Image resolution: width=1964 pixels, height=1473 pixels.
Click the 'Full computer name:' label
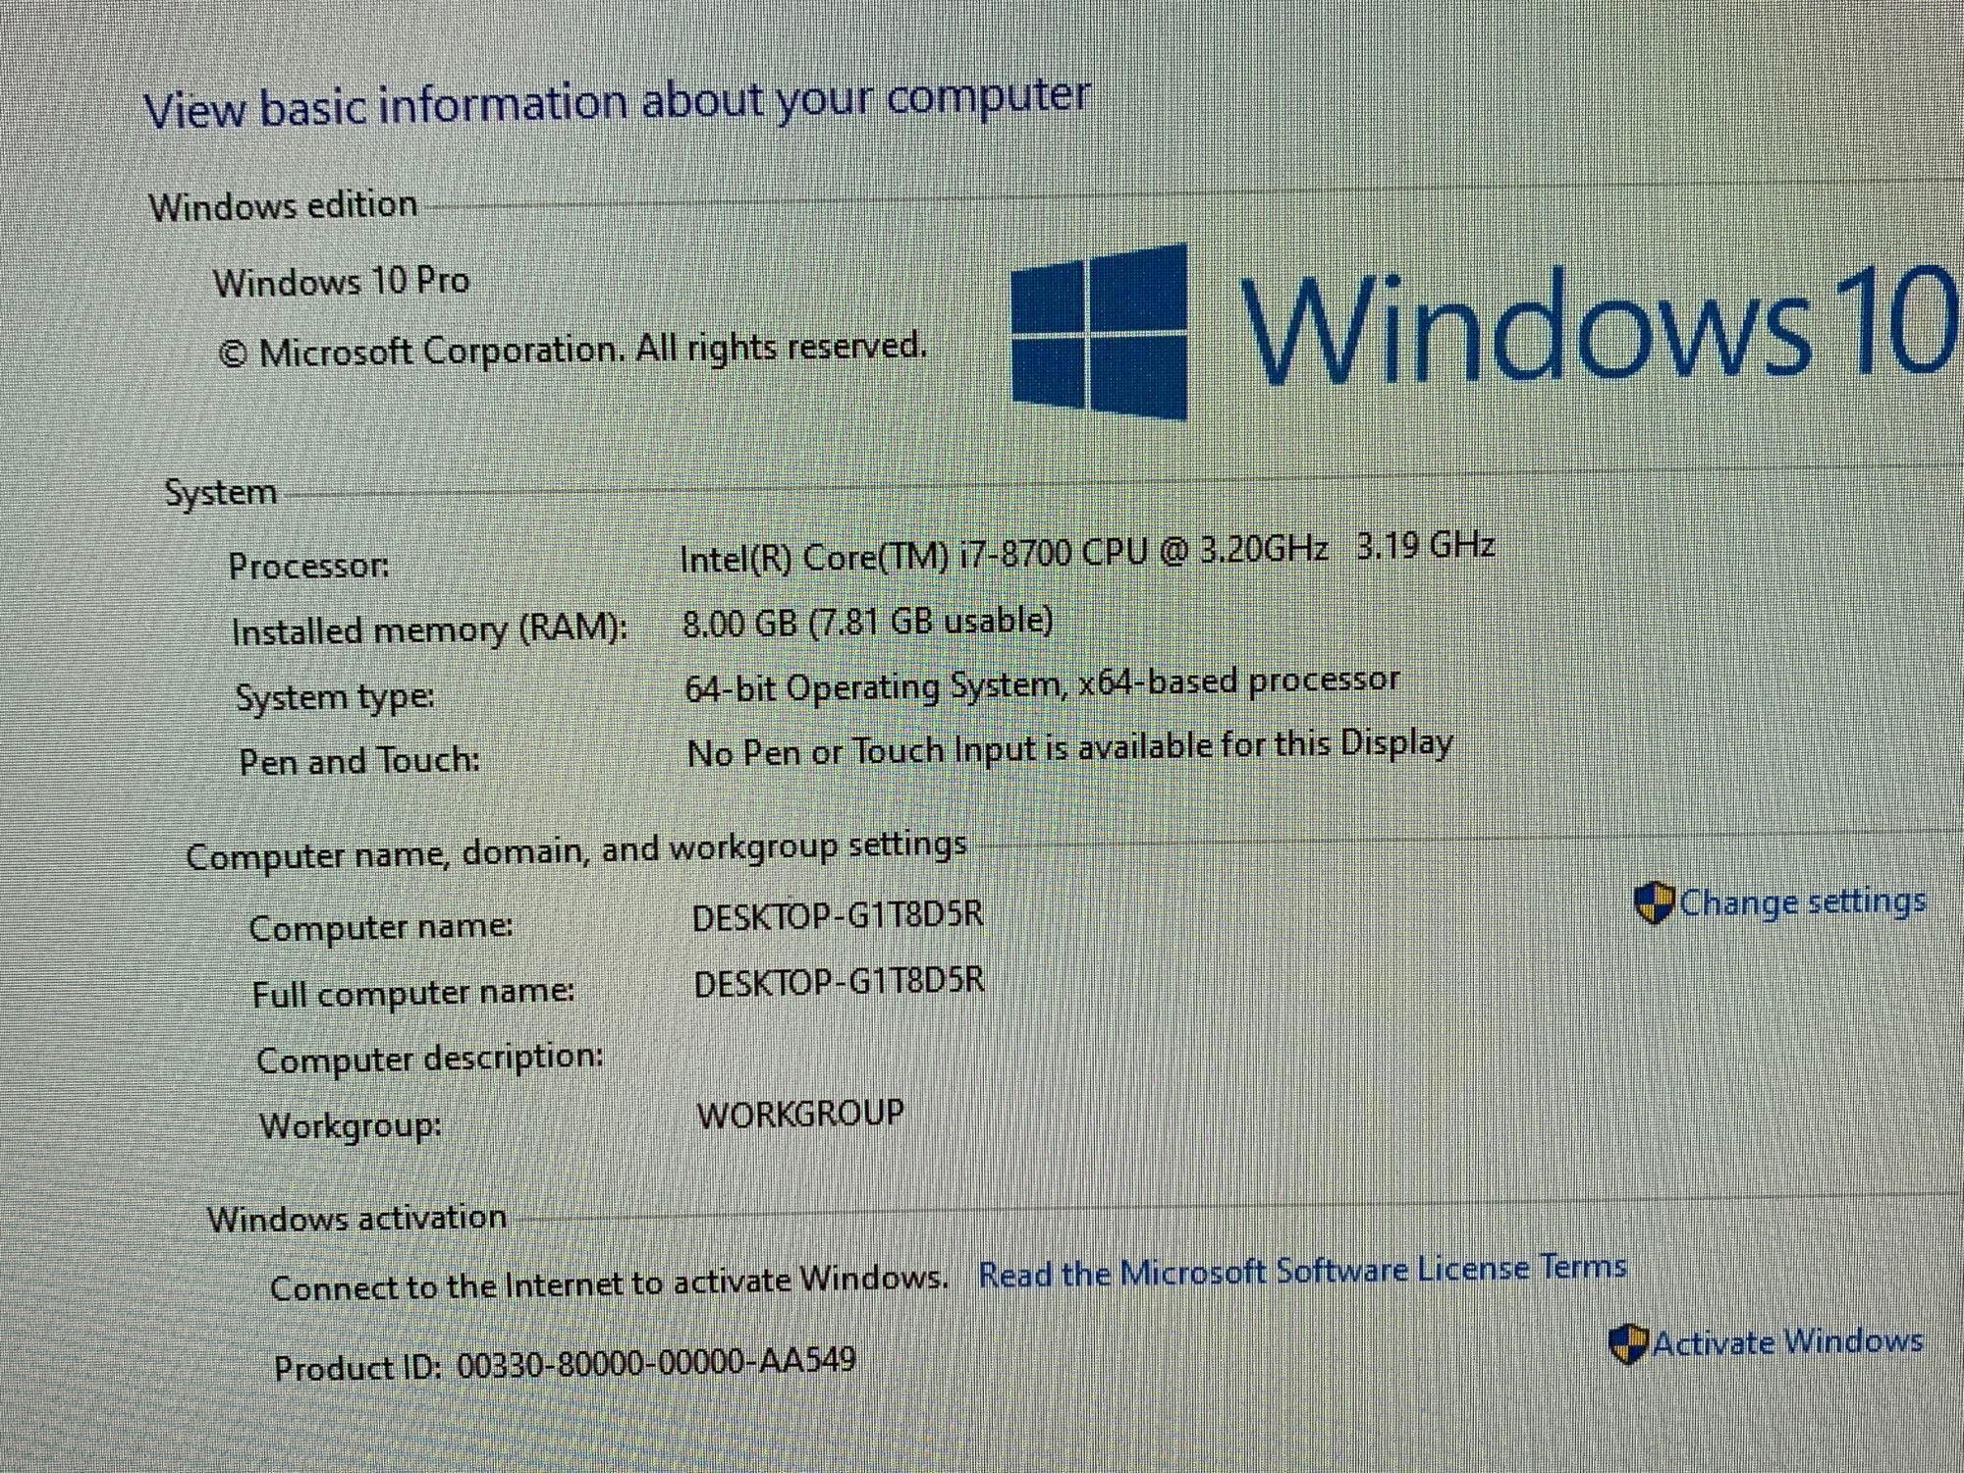[413, 993]
